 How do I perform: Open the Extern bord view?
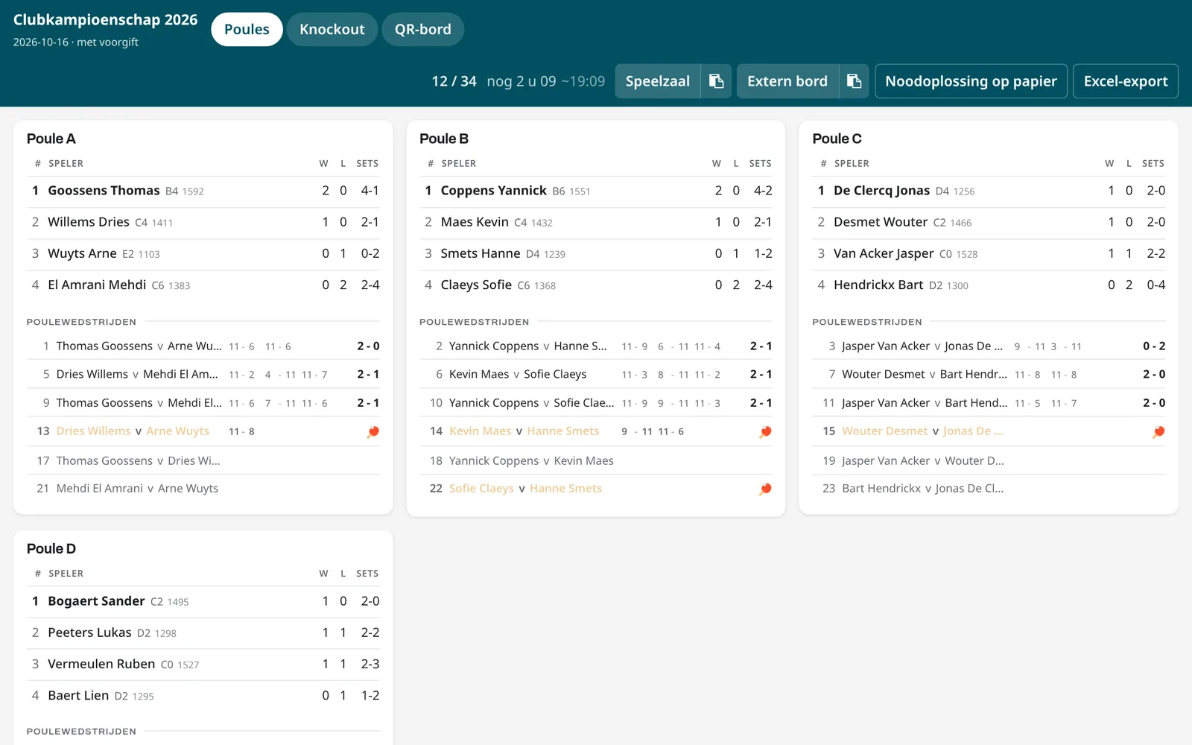click(x=787, y=81)
